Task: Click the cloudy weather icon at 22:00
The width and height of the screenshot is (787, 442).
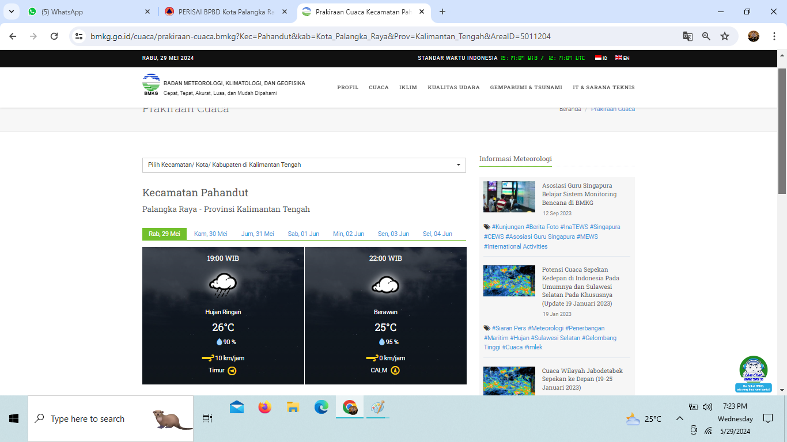Action: click(385, 284)
